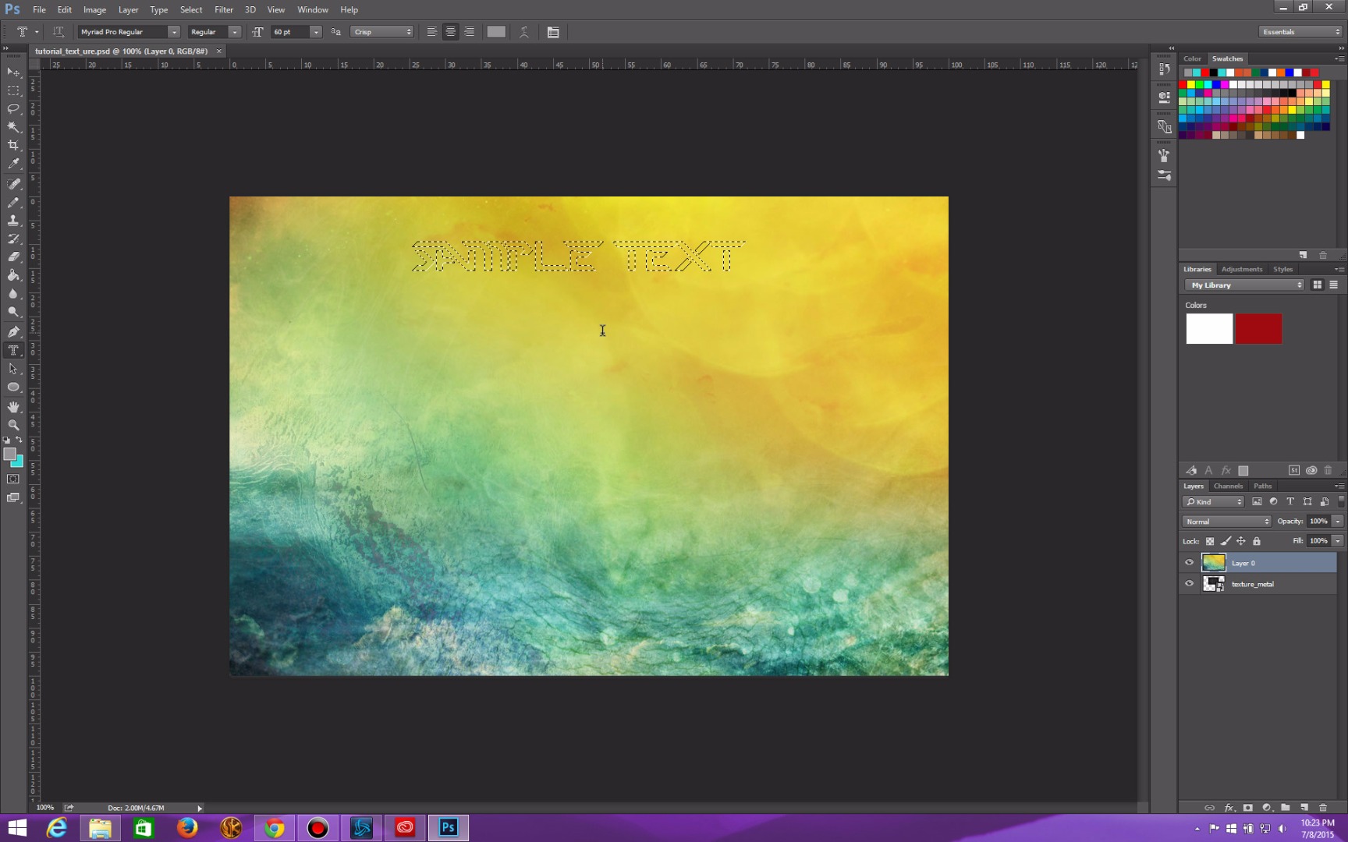
Task: Select the Zoom tool
Action: click(x=13, y=425)
